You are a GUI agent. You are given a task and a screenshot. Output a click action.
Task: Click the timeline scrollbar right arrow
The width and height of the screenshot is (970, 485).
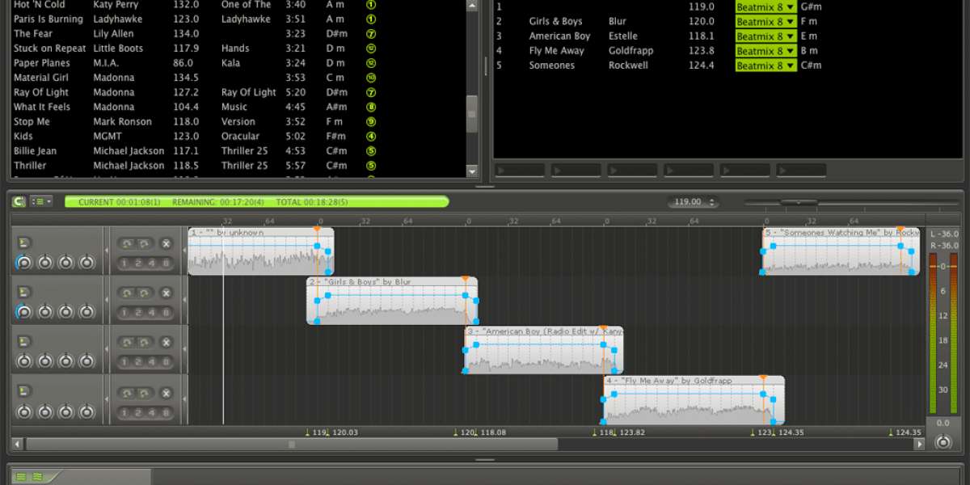pos(918,444)
